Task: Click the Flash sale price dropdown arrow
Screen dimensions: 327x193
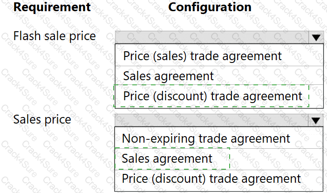Action: coord(316,38)
